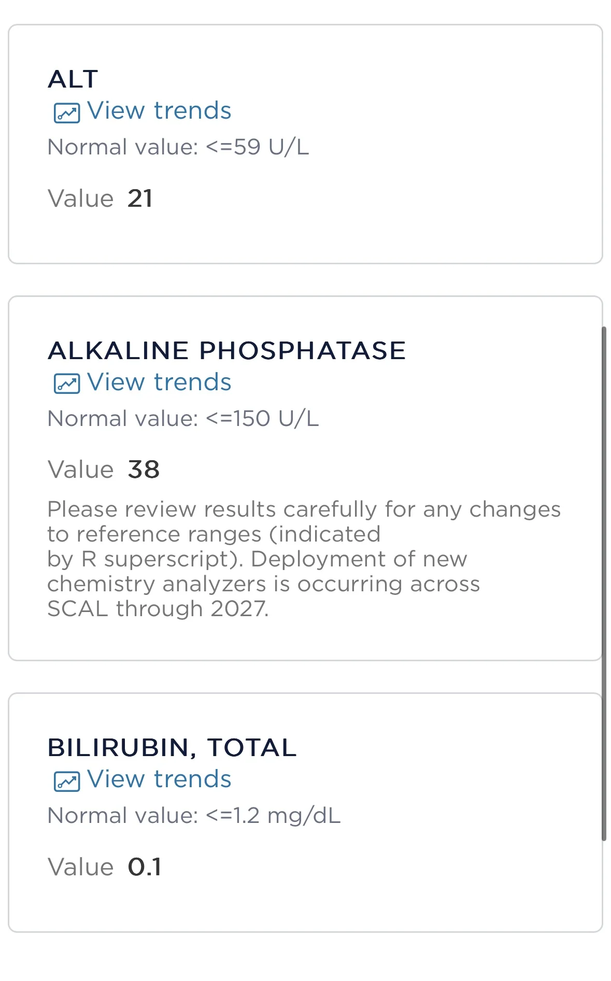
Task: Click the ALT result value 21
Action: click(x=140, y=198)
